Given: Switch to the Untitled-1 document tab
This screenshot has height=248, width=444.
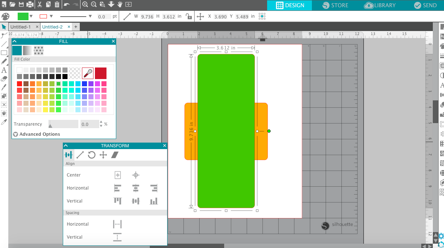Looking at the screenshot, I should 20,27.
